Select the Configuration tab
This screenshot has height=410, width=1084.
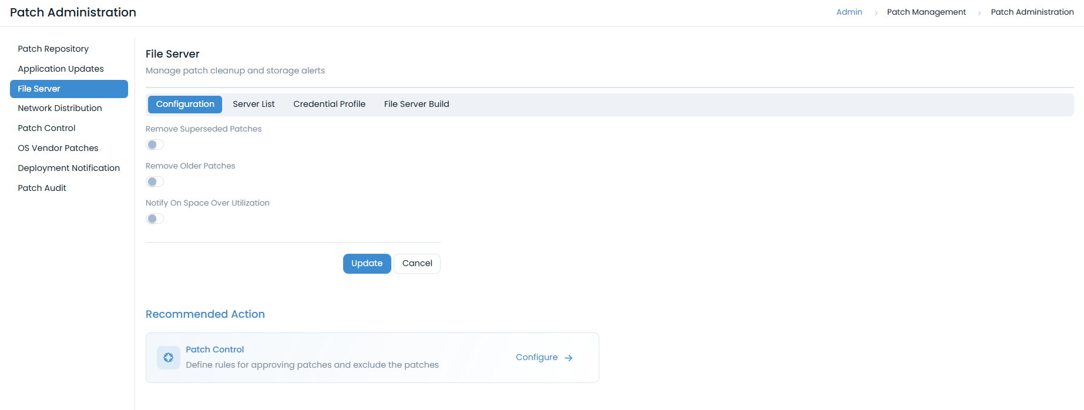tap(185, 104)
